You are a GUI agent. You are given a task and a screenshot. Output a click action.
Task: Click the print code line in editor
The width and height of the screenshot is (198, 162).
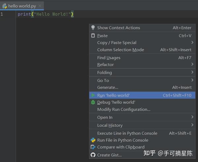tap(46, 14)
